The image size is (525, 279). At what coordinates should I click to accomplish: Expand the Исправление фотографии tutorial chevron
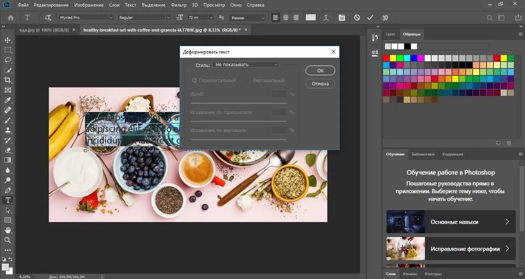point(507,249)
